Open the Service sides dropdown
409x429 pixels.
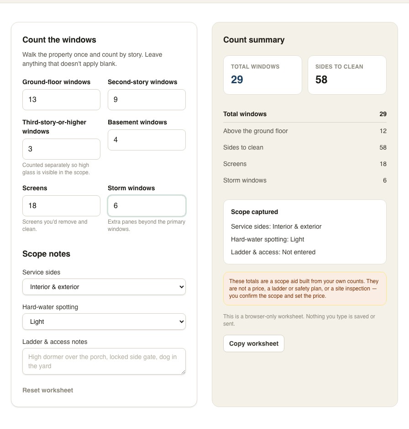click(104, 287)
